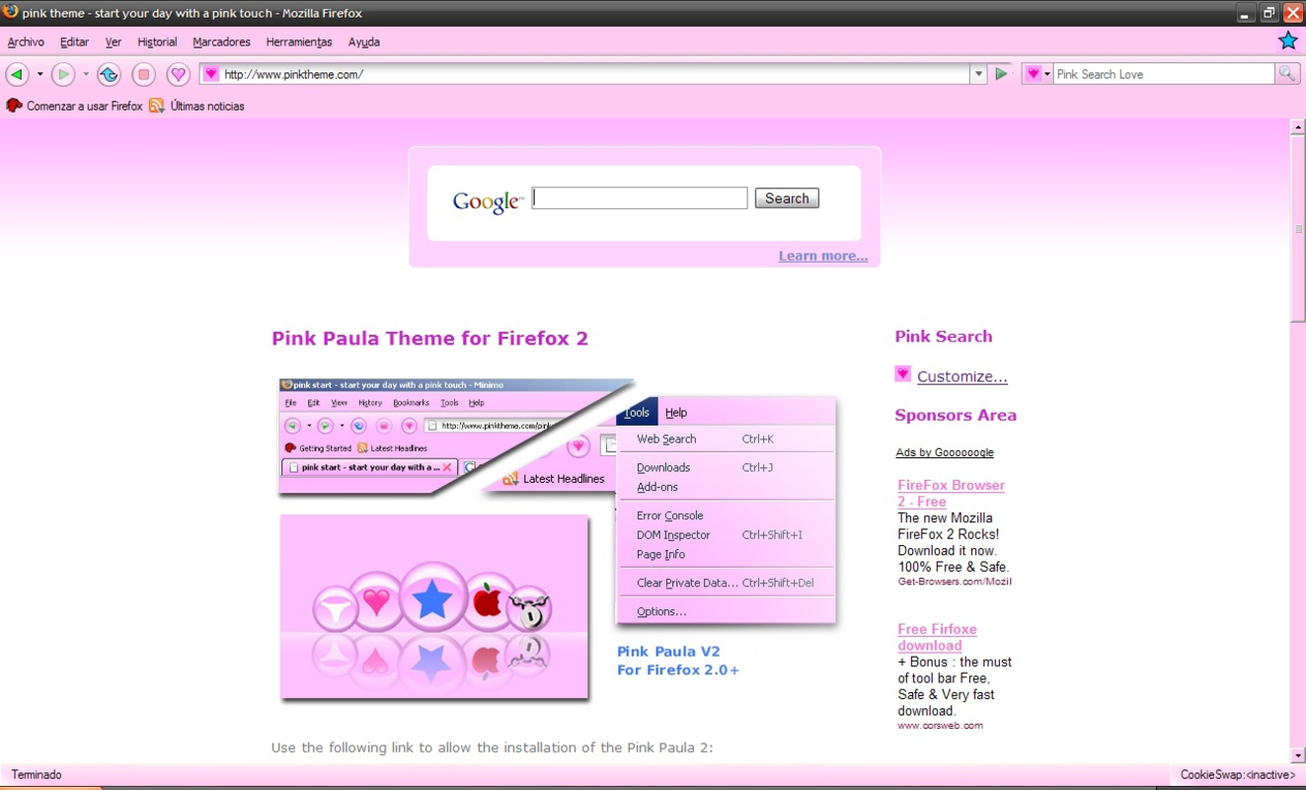Screen dimensions: 1306x790
Task: Click the blue star throbber icon
Action: click(1287, 40)
